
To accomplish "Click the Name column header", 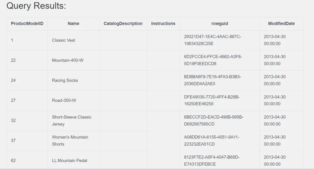I will pos(74,24).
